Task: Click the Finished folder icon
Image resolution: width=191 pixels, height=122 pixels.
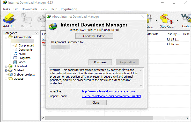Action: tap(11, 70)
